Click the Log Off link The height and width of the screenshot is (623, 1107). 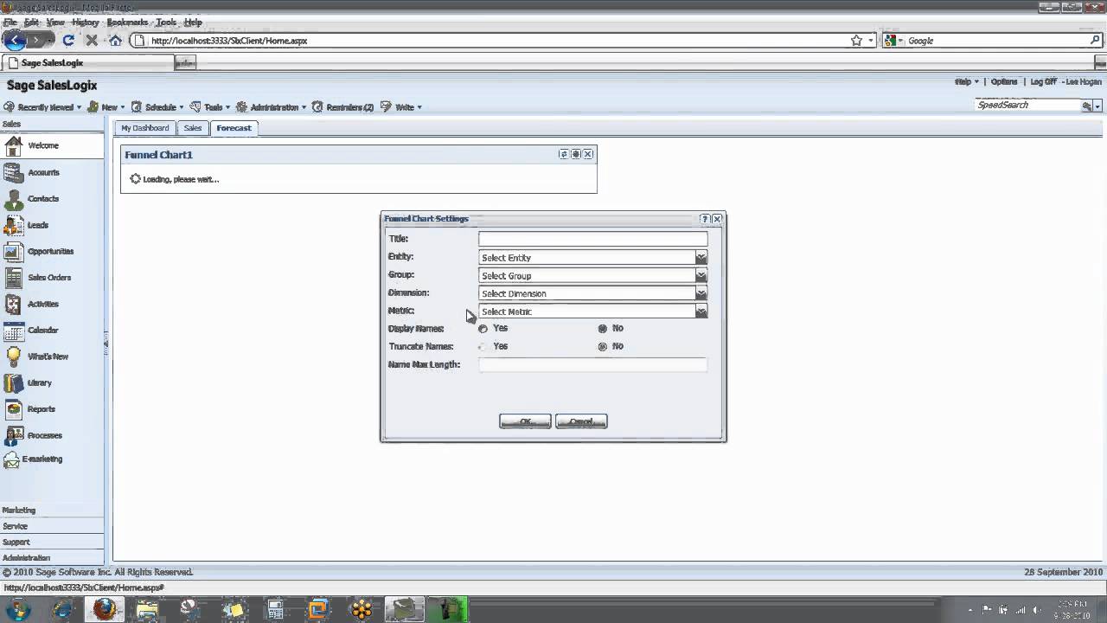(1043, 81)
